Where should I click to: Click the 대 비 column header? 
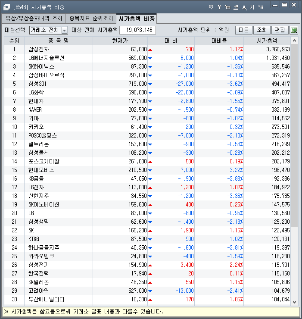(171, 41)
